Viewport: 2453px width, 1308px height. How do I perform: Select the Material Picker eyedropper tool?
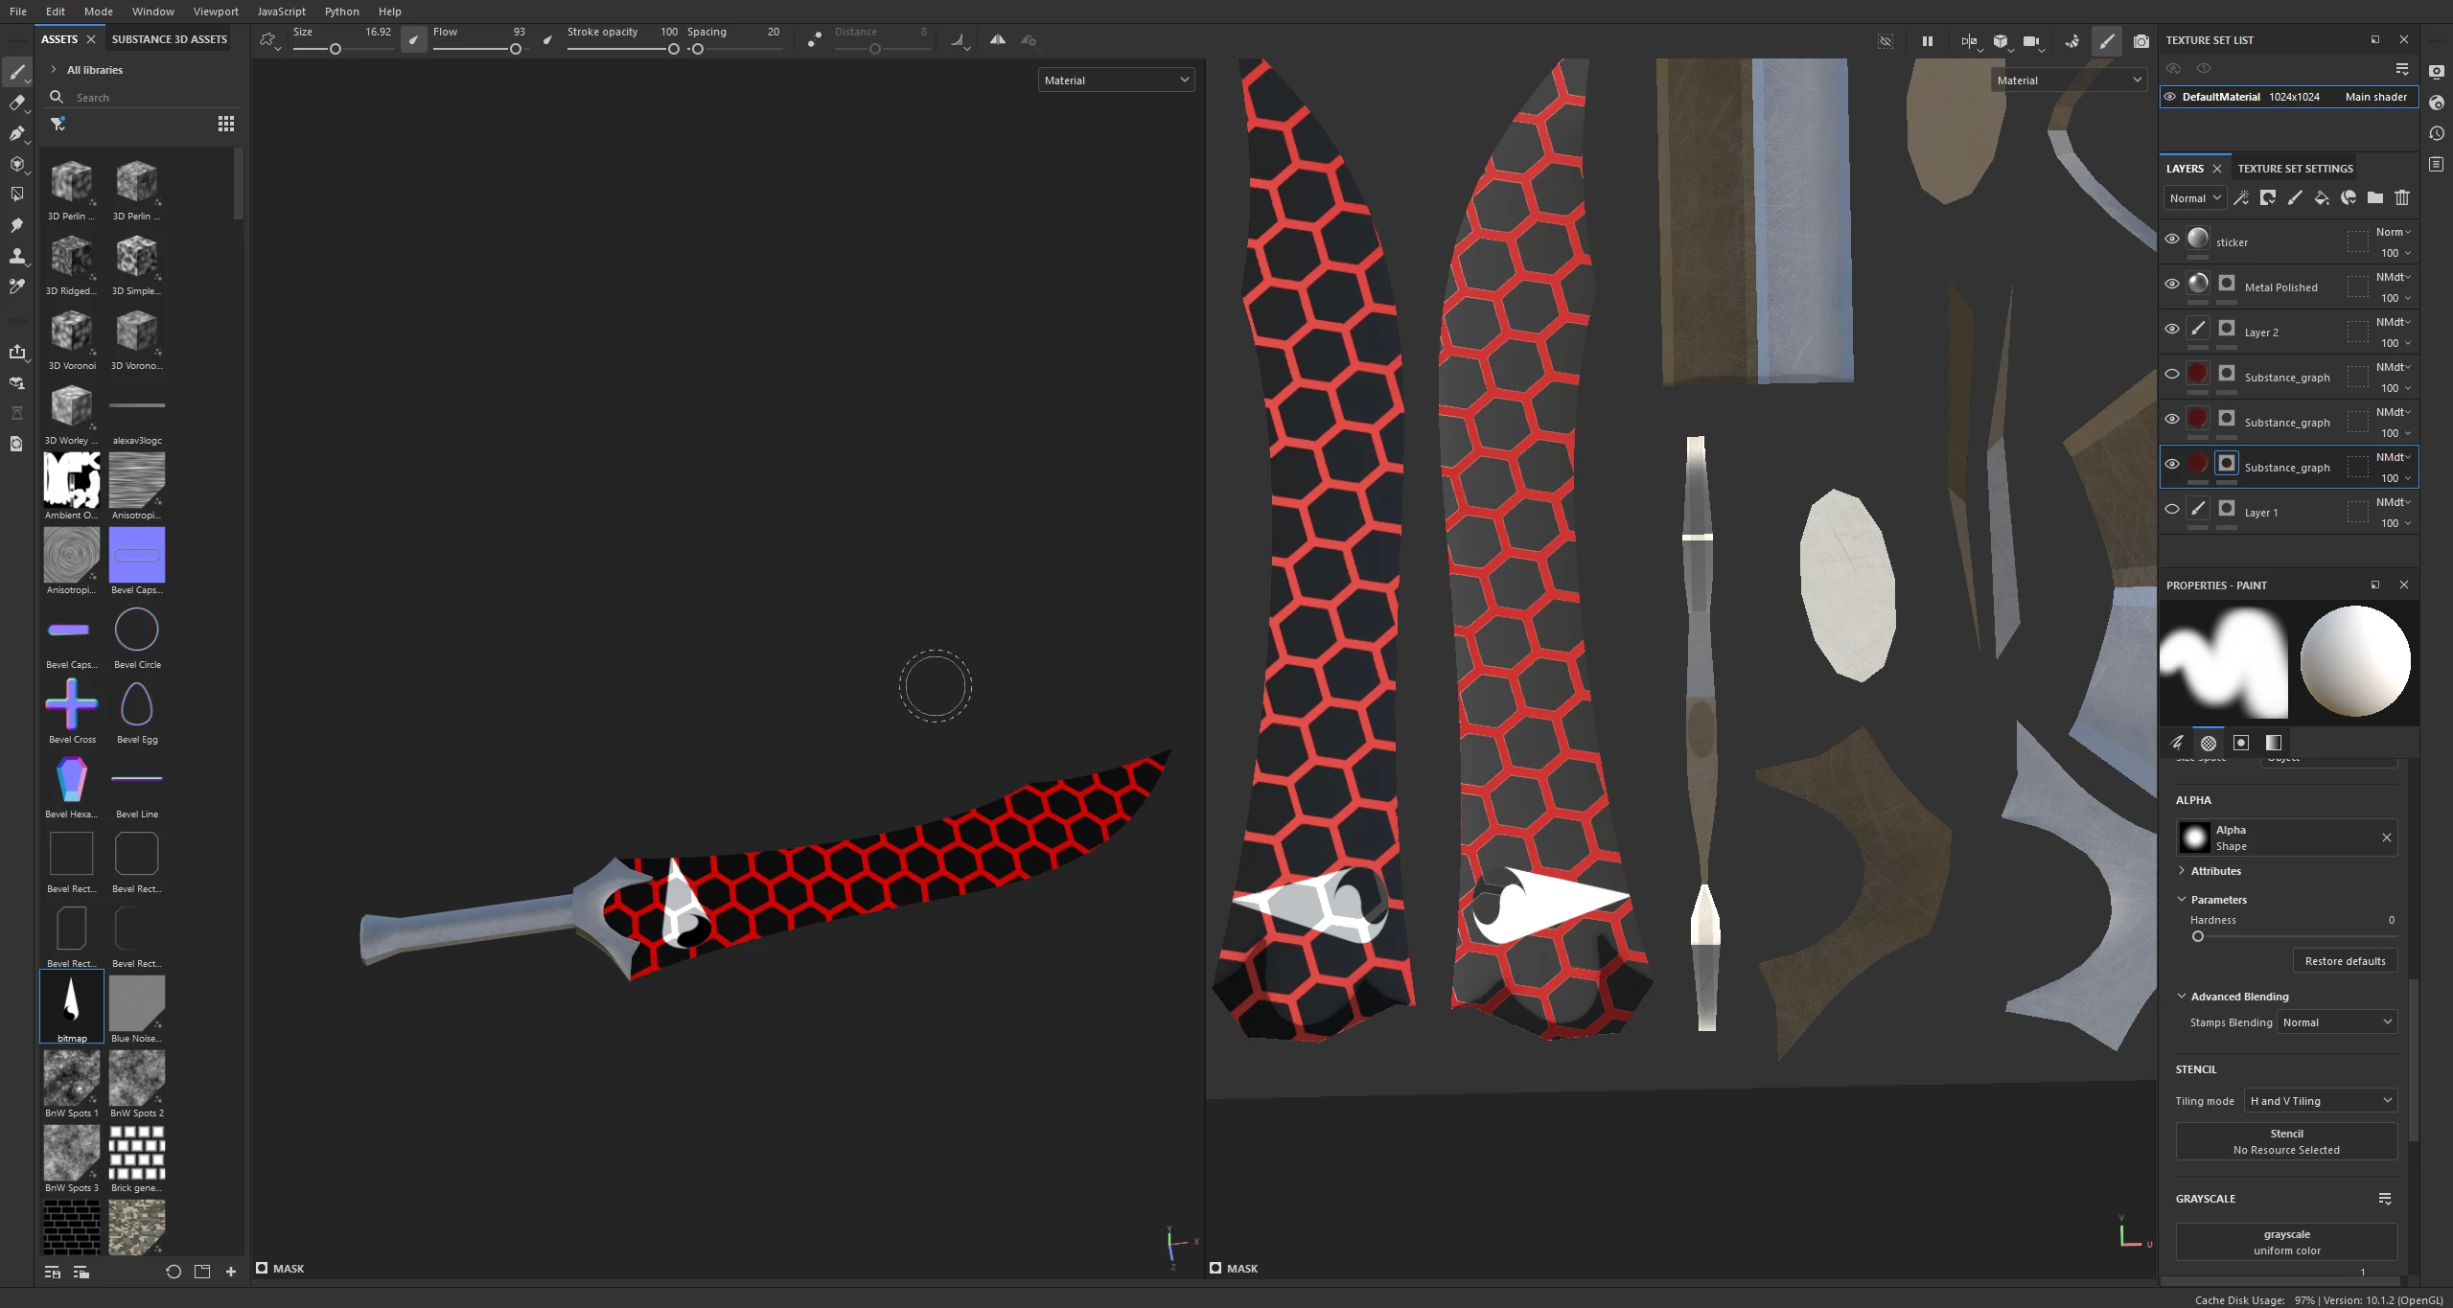click(16, 287)
